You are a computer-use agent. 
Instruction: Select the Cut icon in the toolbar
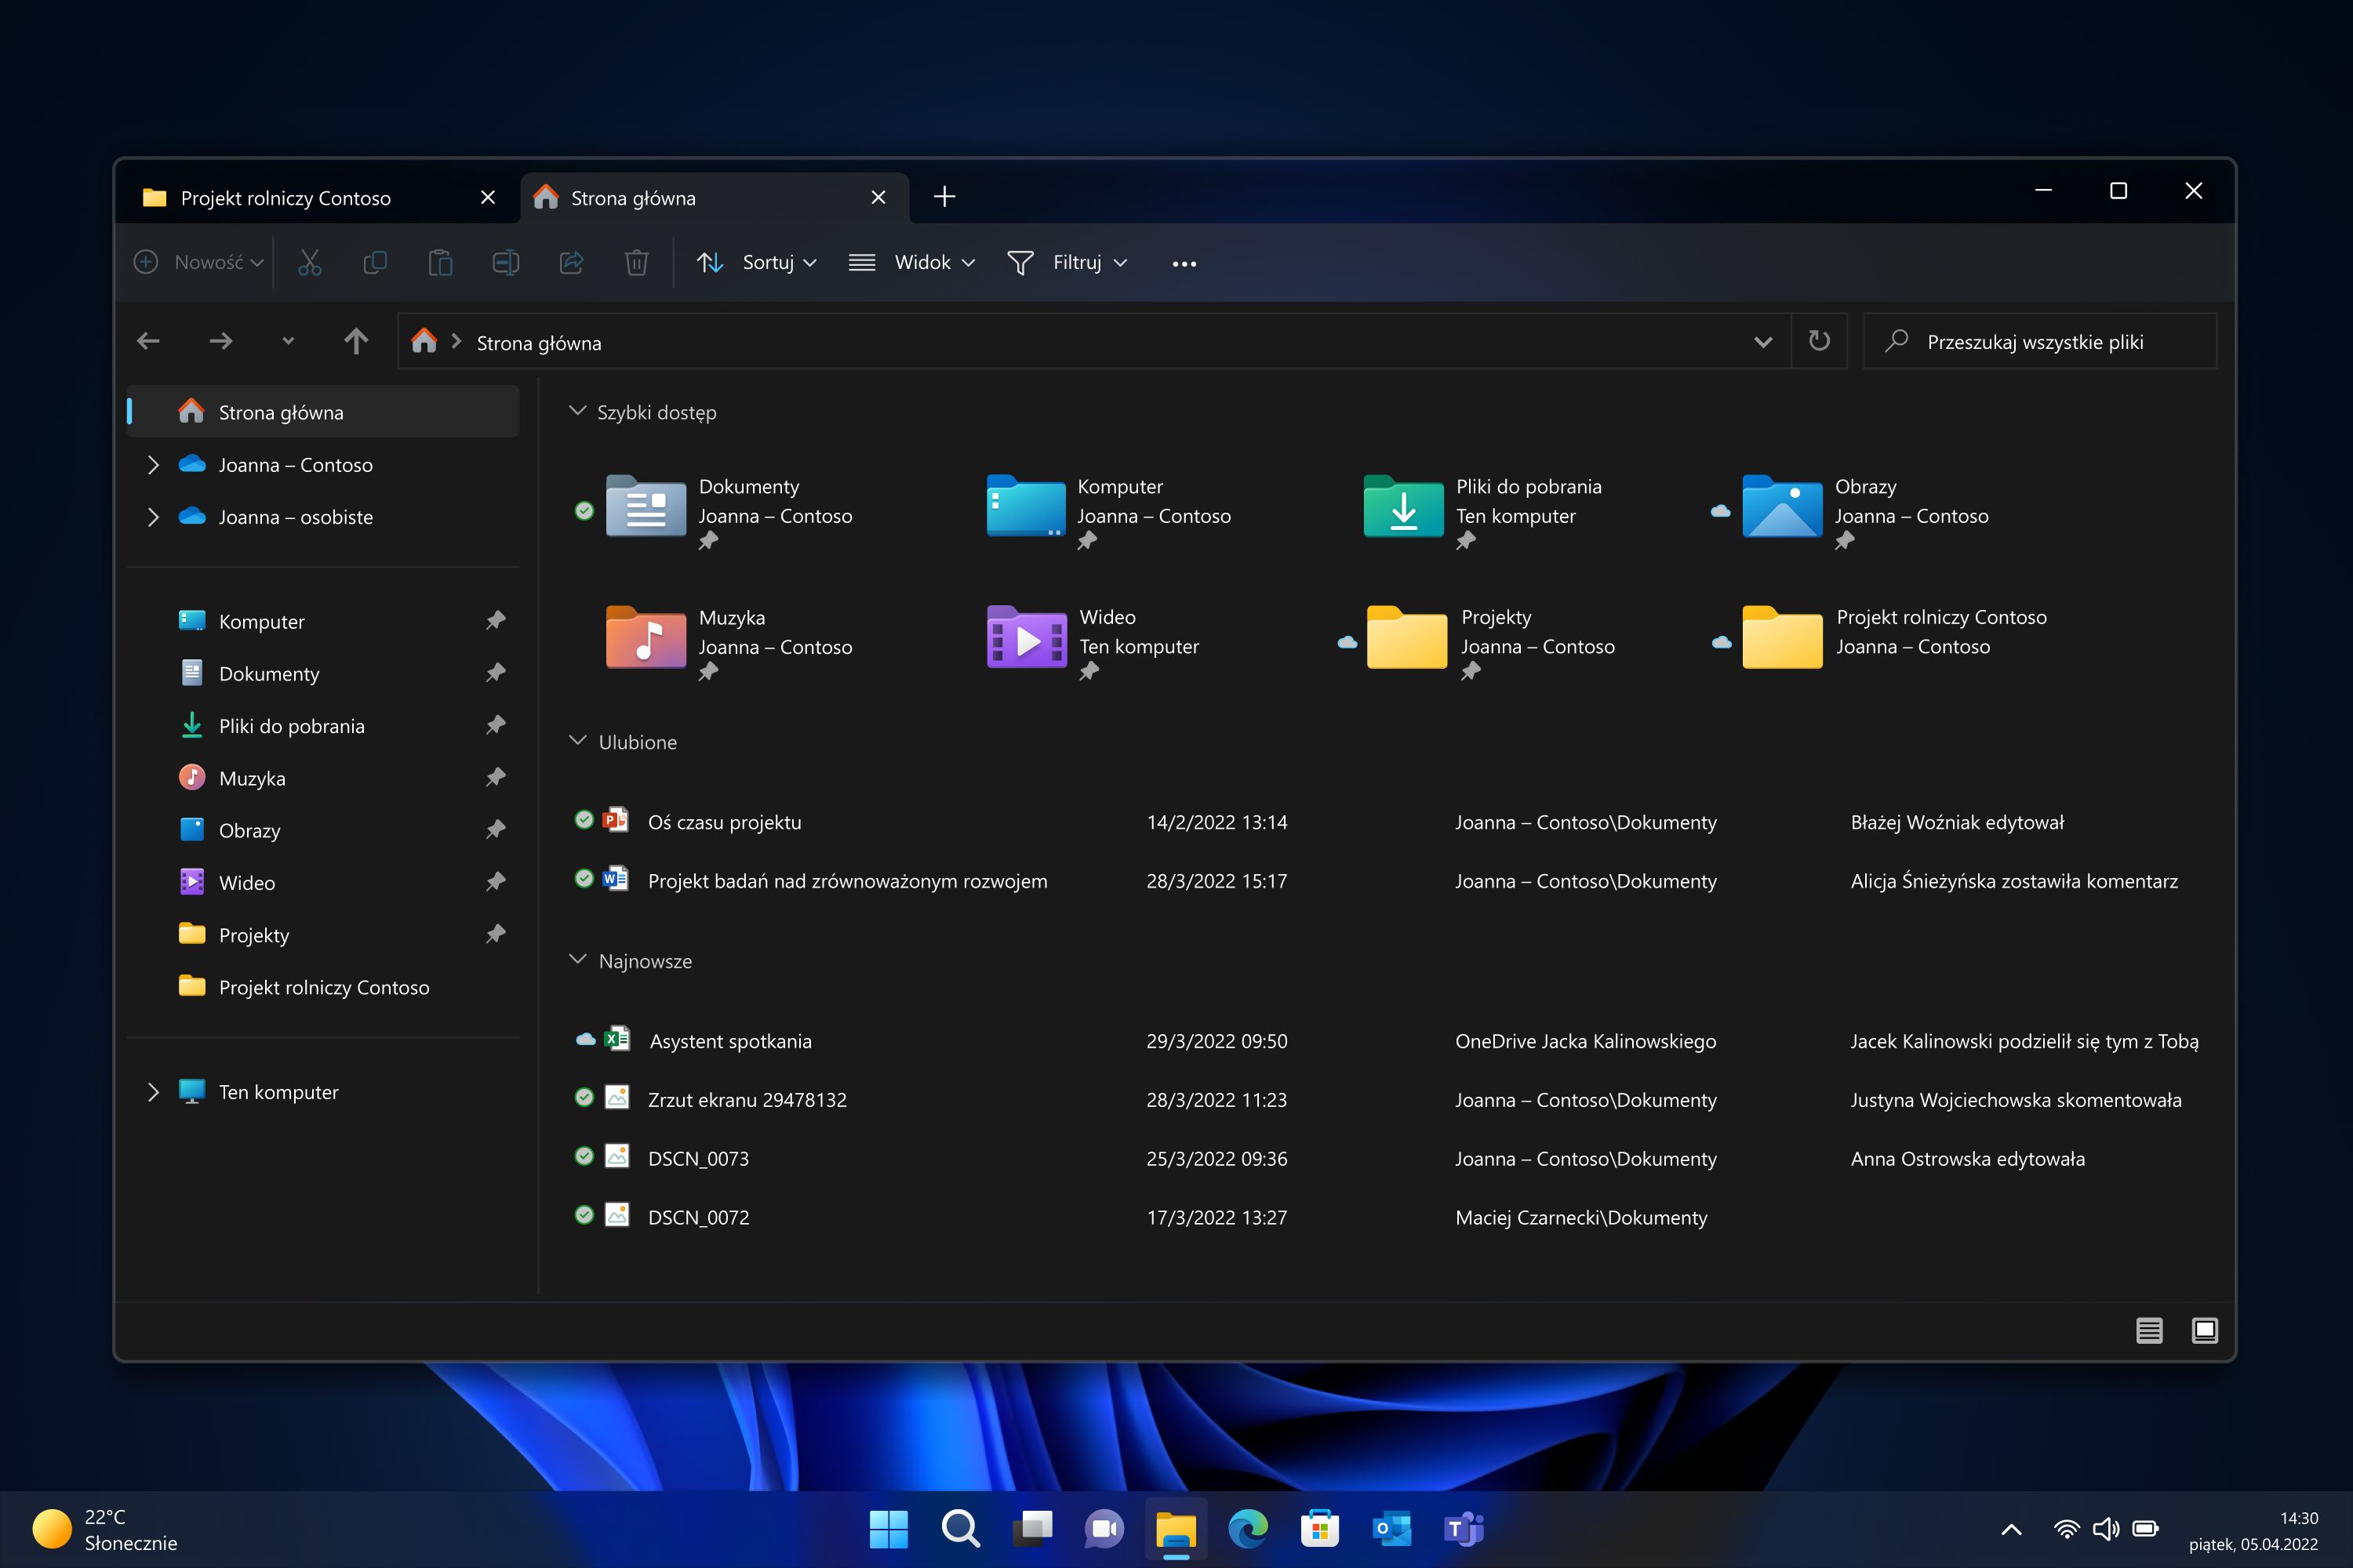click(309, 262)
